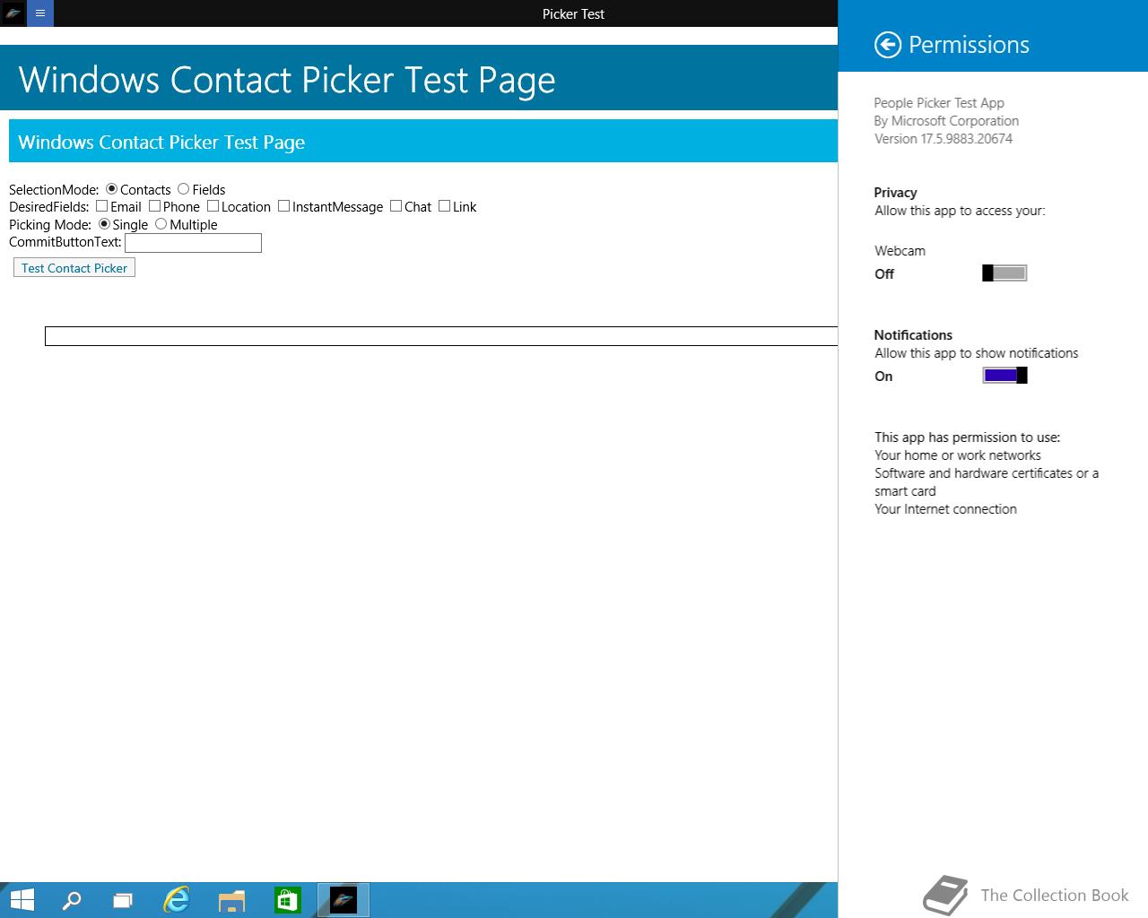Open the Windows Start button
This screenshot has width=1148, height=918.
22,900
